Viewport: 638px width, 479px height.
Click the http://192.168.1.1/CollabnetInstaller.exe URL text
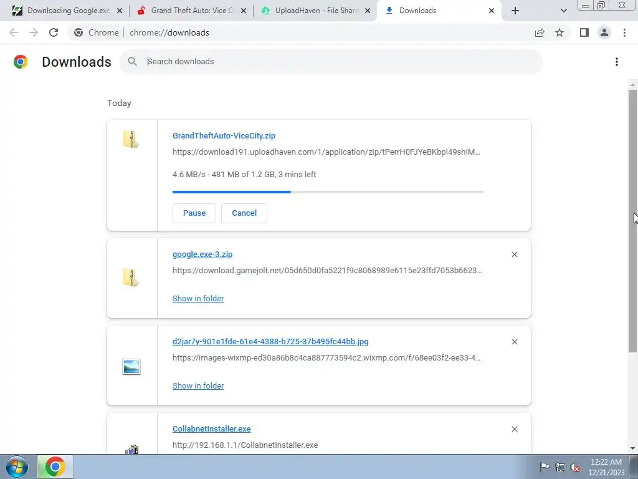pos(245,445)
